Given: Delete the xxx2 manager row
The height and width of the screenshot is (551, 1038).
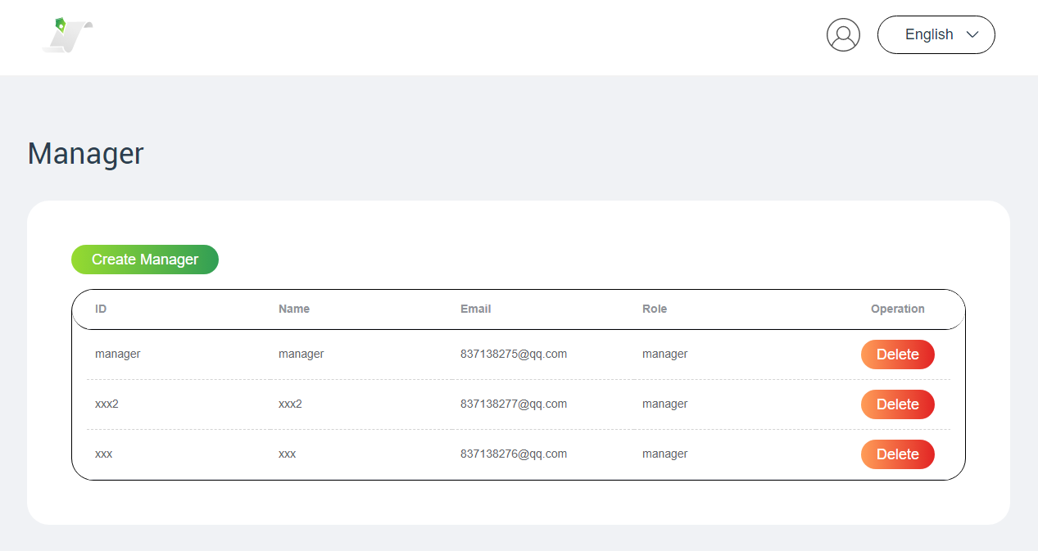Looking at the screenshot, I should pyautogui.click(x=897, y=404).
